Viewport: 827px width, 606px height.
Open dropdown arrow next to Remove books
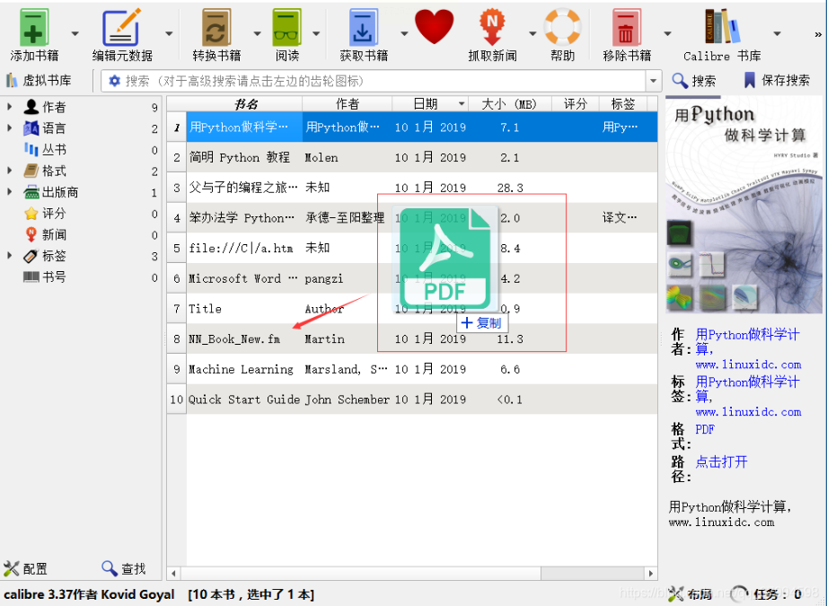click(667, 34)
